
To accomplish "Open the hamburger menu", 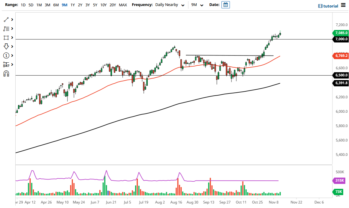I will click(x=343, y=5).
